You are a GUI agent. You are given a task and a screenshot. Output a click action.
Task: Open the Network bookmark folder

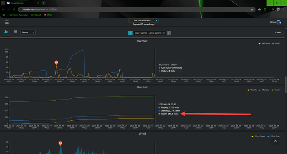[36, 15]
